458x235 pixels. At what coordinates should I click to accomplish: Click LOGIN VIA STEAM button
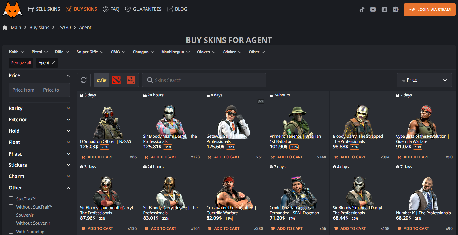429,10
